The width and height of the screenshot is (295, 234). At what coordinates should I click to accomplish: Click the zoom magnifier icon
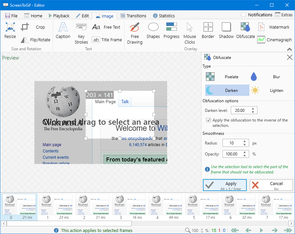pyautogui.click(x=188, y=230)
